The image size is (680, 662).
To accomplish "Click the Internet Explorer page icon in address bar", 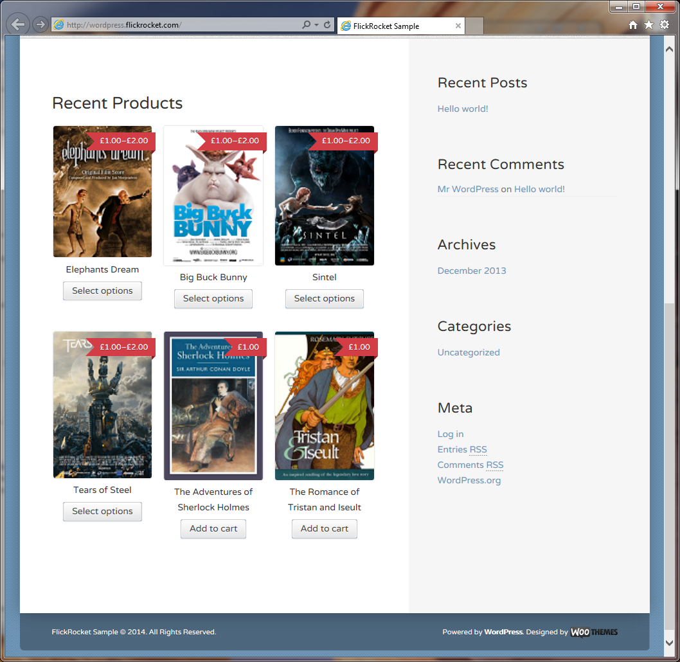I will [58, 24].
